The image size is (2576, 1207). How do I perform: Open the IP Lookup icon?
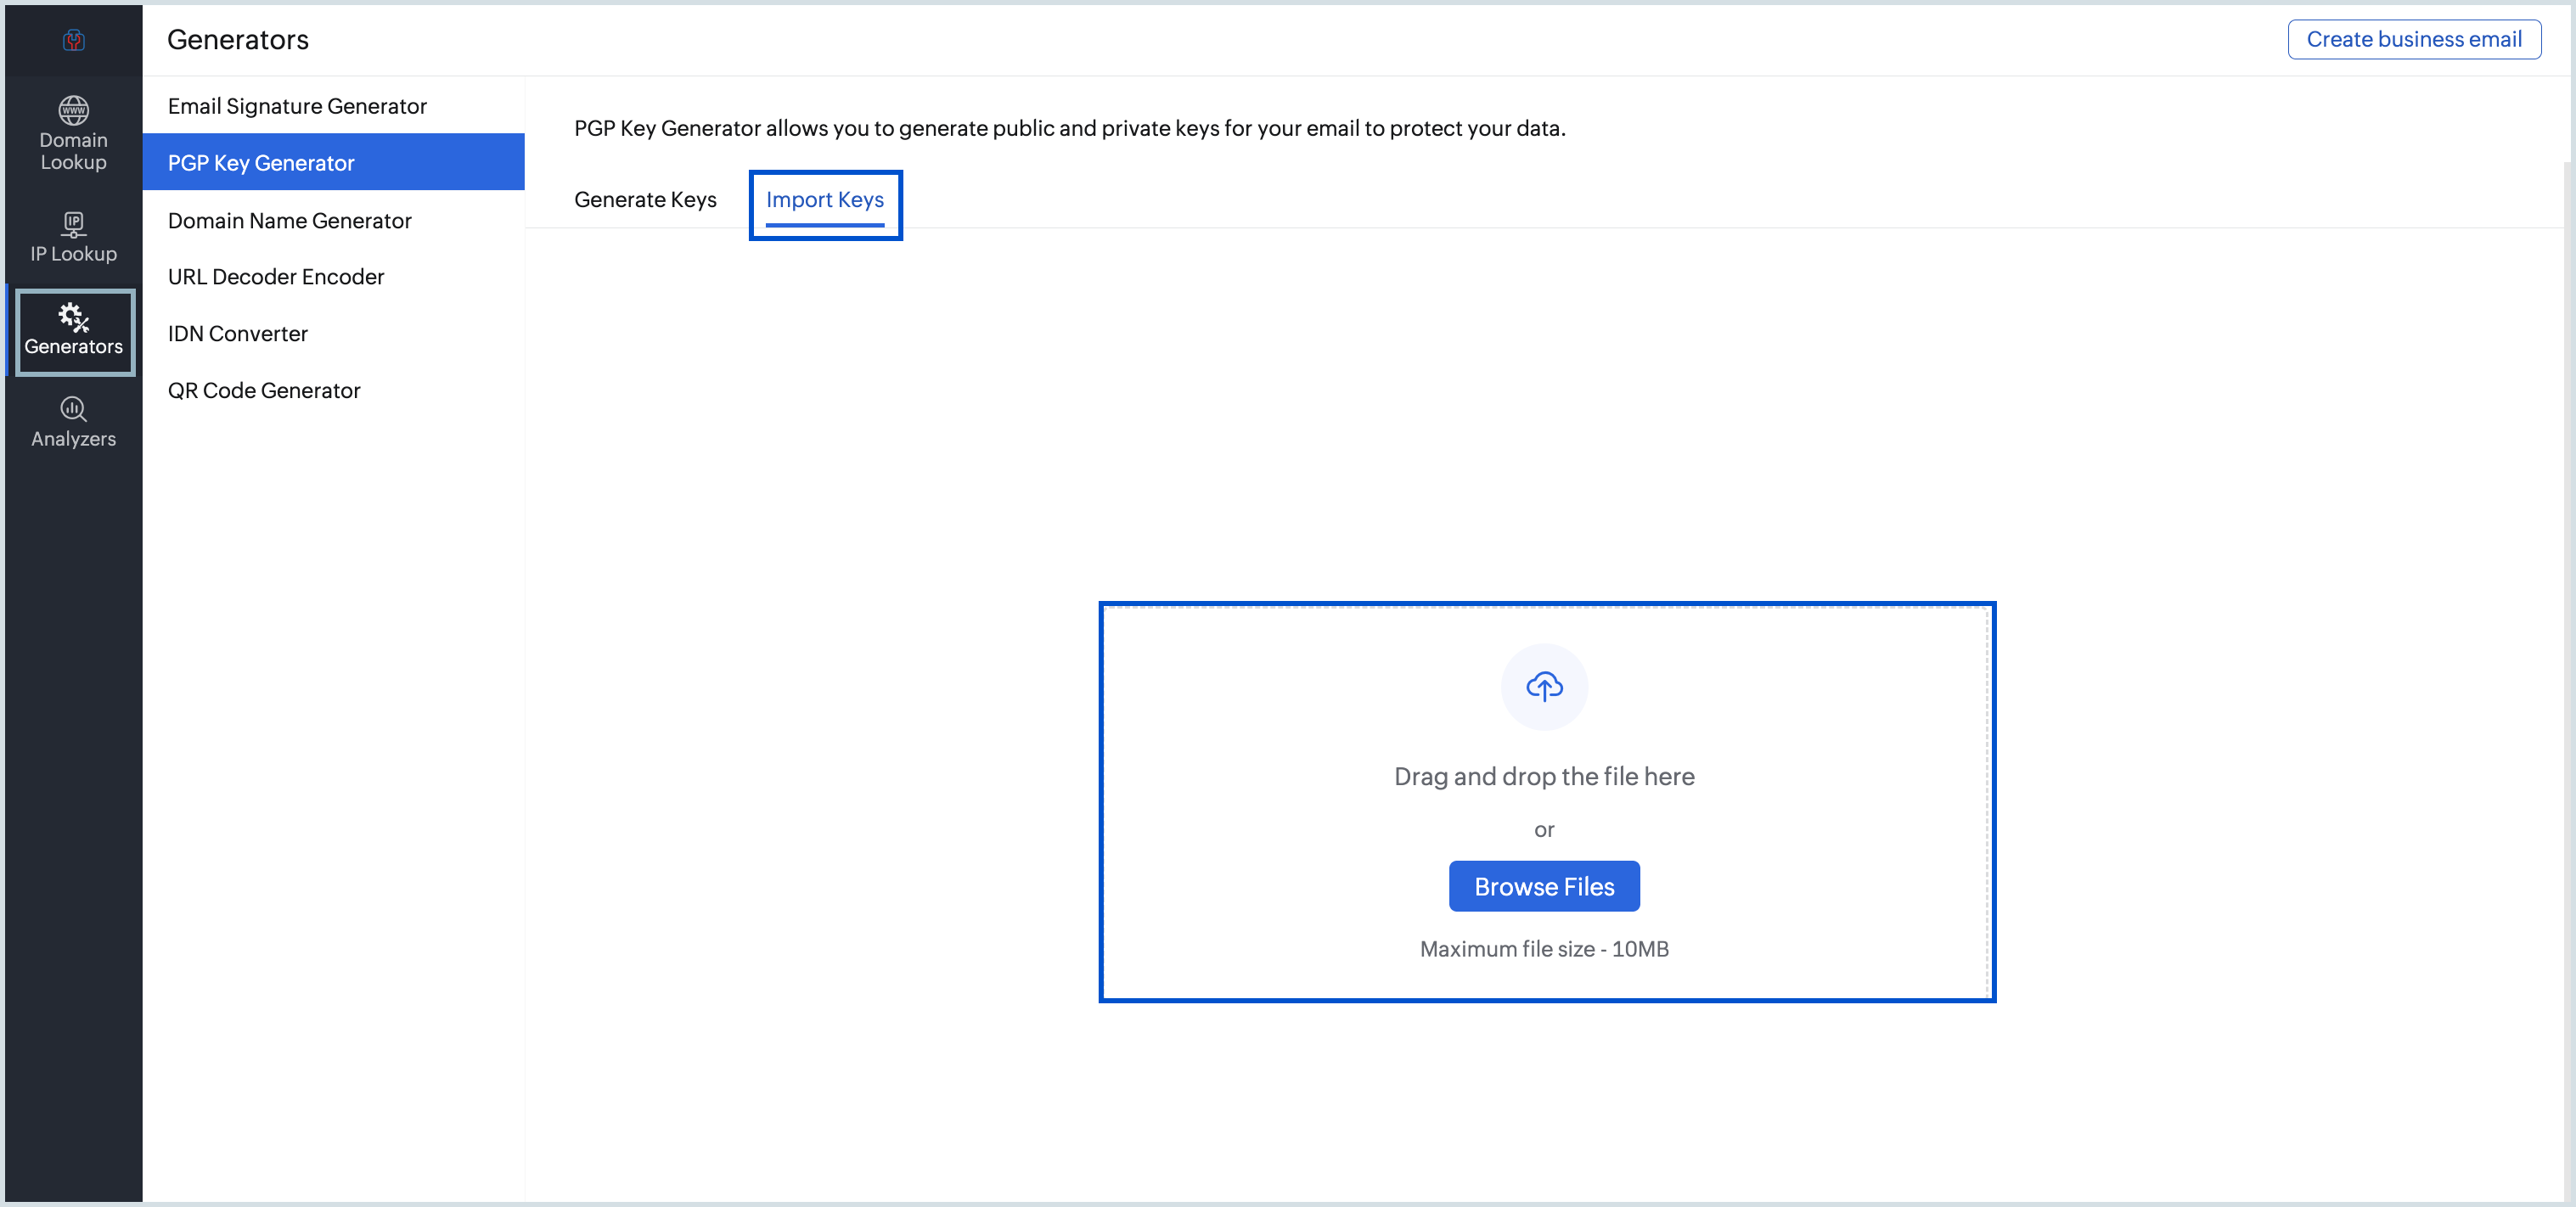tap(73, 224)
